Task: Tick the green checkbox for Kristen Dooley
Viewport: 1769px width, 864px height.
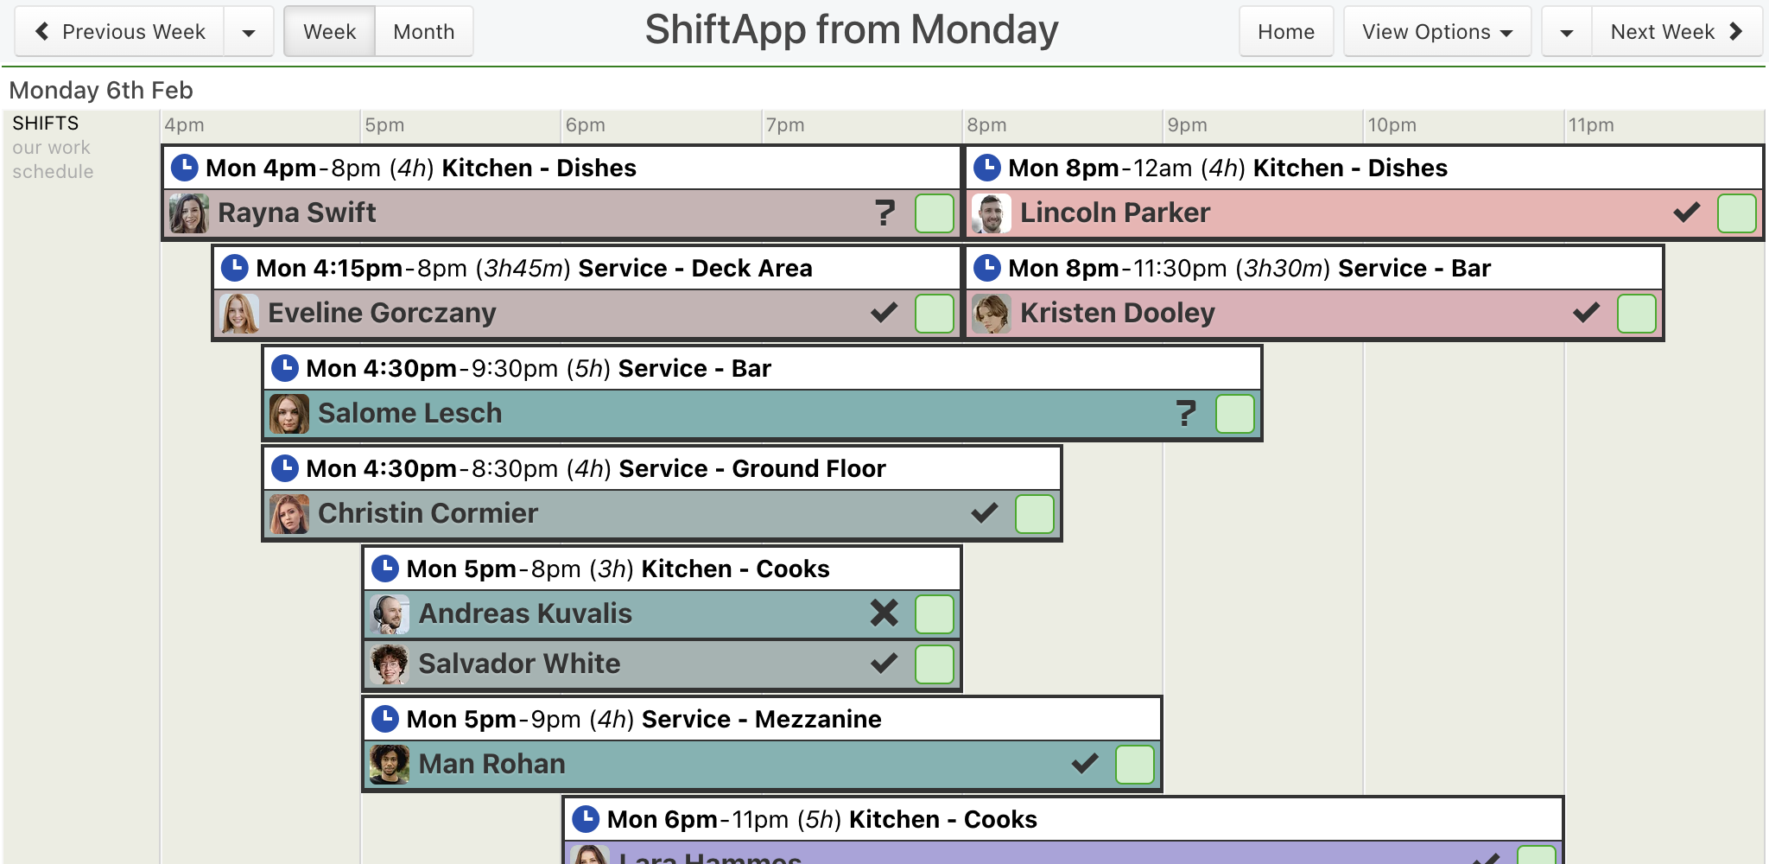Action: tap(1636, 313)
